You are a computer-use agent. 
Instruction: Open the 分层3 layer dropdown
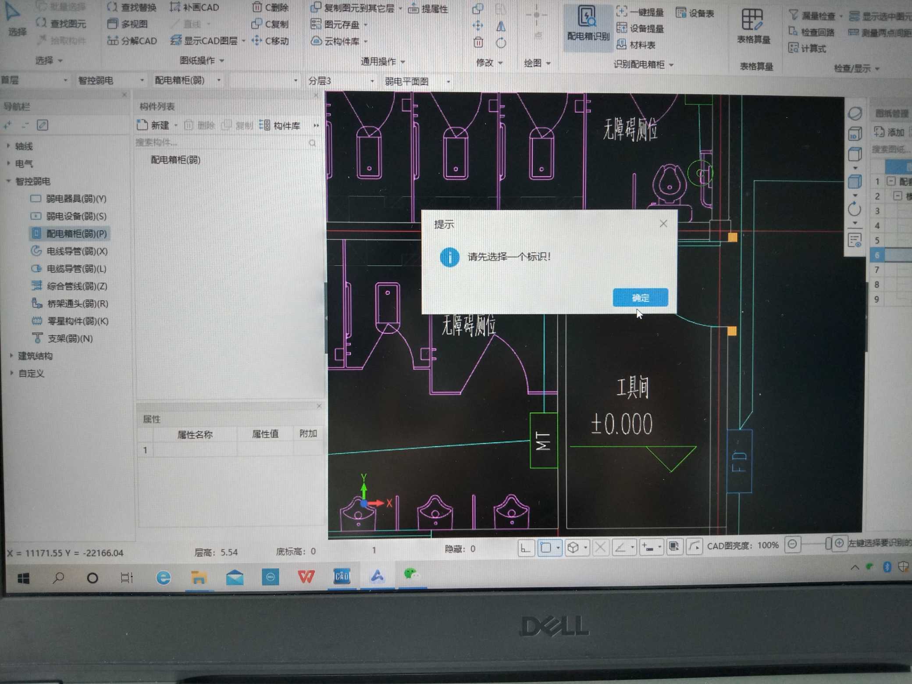pos(341,81)
